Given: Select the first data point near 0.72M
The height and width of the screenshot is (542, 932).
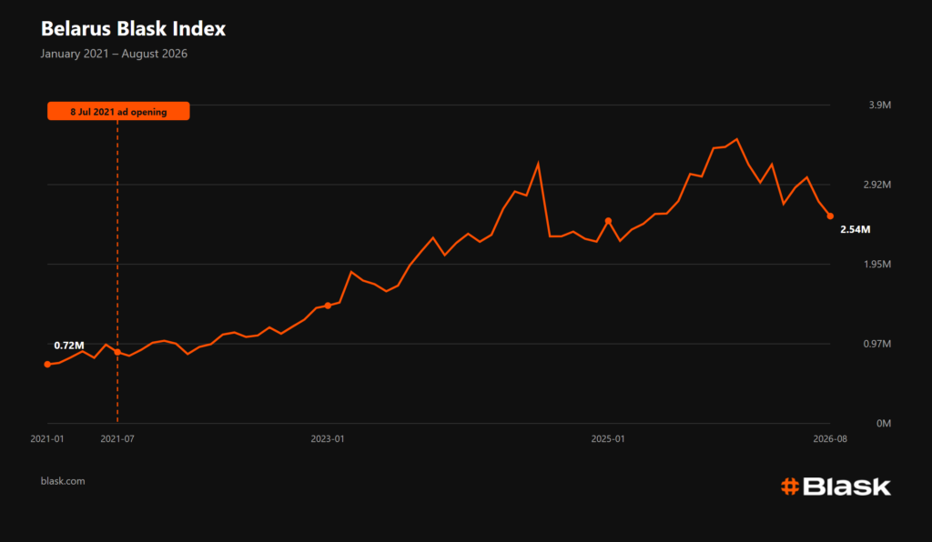Looking at the screenshot, I should (x=47, y=365).
